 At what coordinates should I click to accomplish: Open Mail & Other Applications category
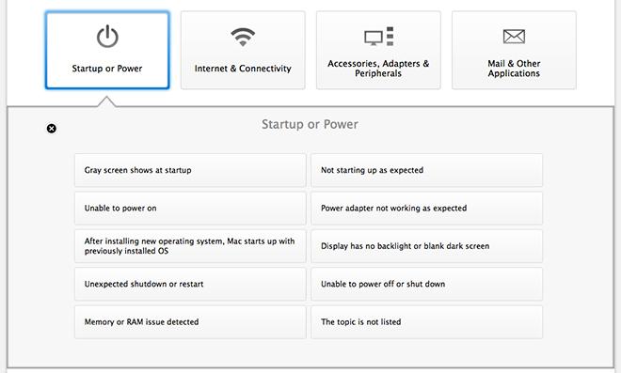coord(514,50)
